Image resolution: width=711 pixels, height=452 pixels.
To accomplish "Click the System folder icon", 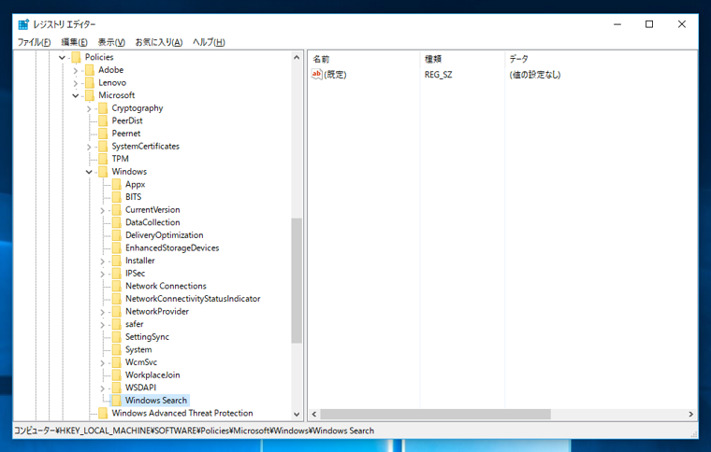I will 117,349.
